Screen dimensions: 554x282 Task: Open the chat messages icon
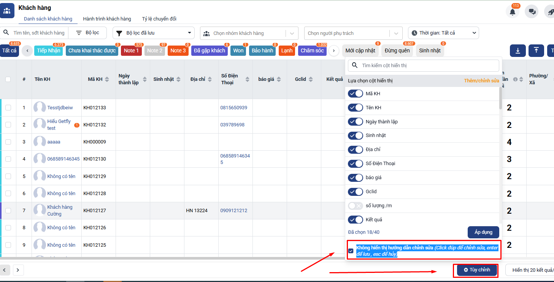point(532,12)
